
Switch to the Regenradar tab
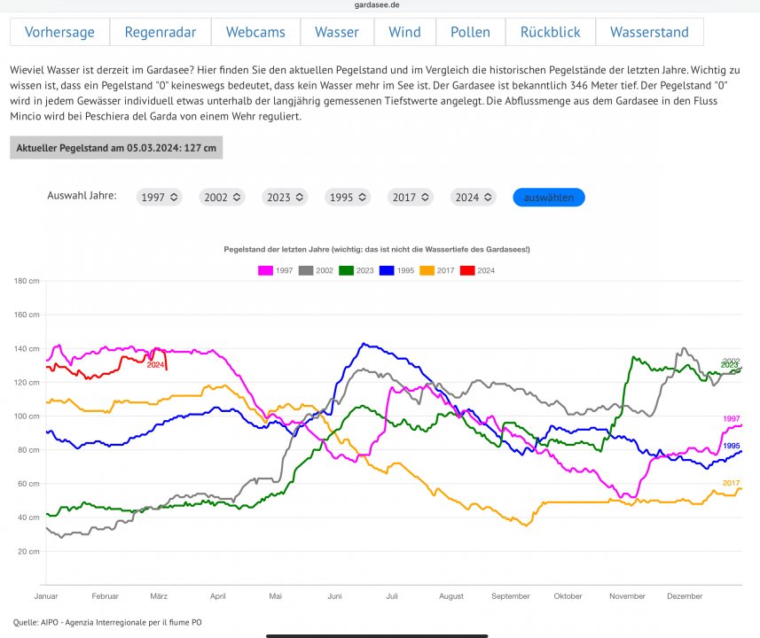160,32
